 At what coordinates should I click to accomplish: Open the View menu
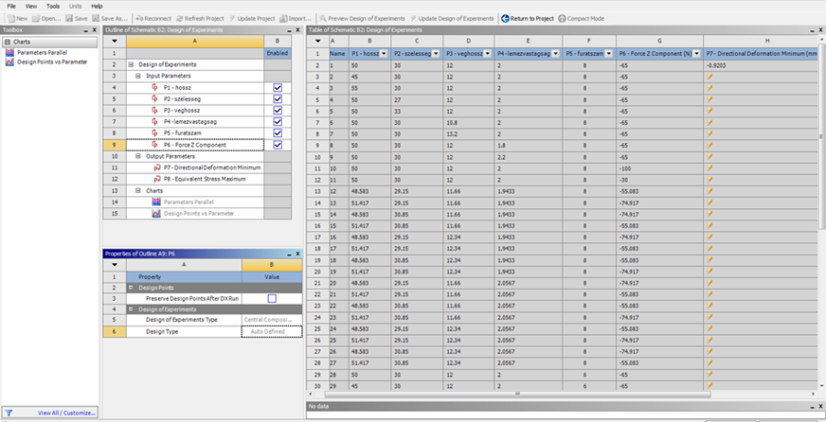pos(31,6)
